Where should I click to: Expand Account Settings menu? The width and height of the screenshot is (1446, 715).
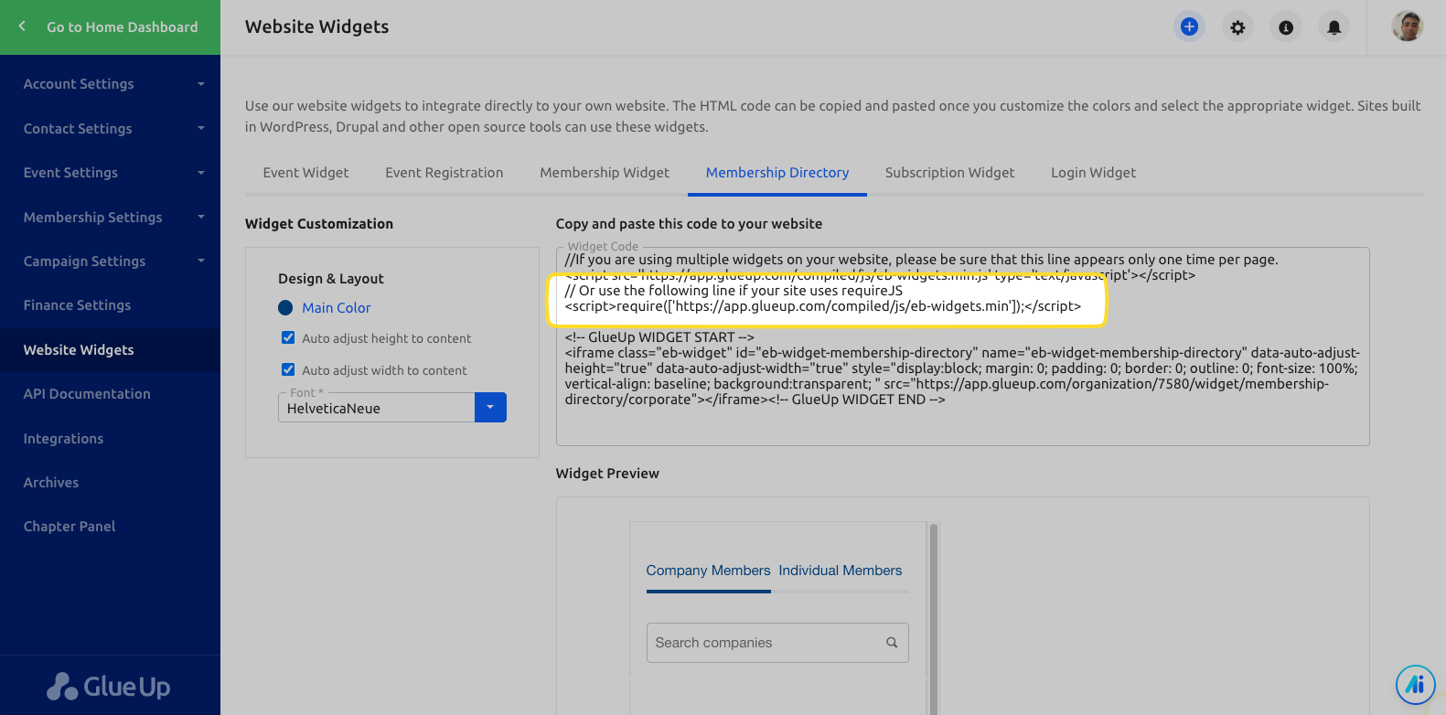[x=110, y=84]
